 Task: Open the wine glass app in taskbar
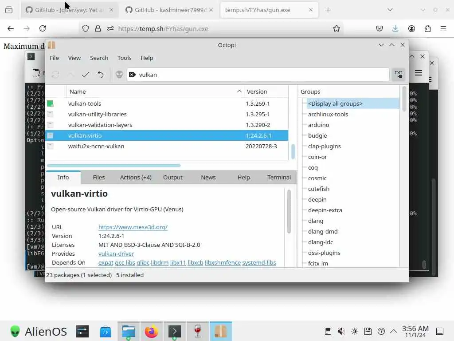tap(197, 331)
